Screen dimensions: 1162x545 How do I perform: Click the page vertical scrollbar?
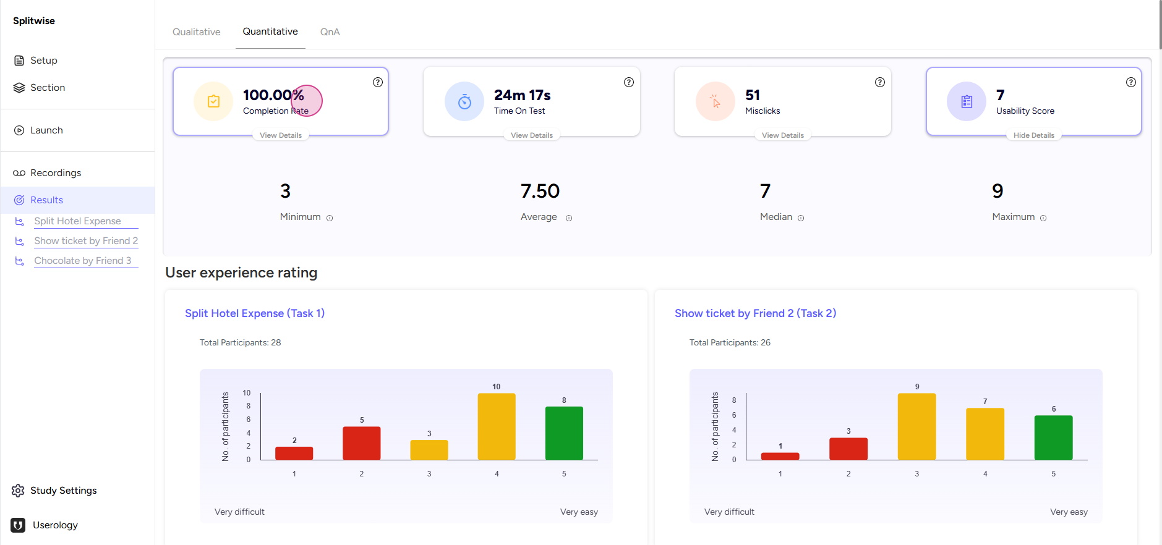tap(1160, 25)
